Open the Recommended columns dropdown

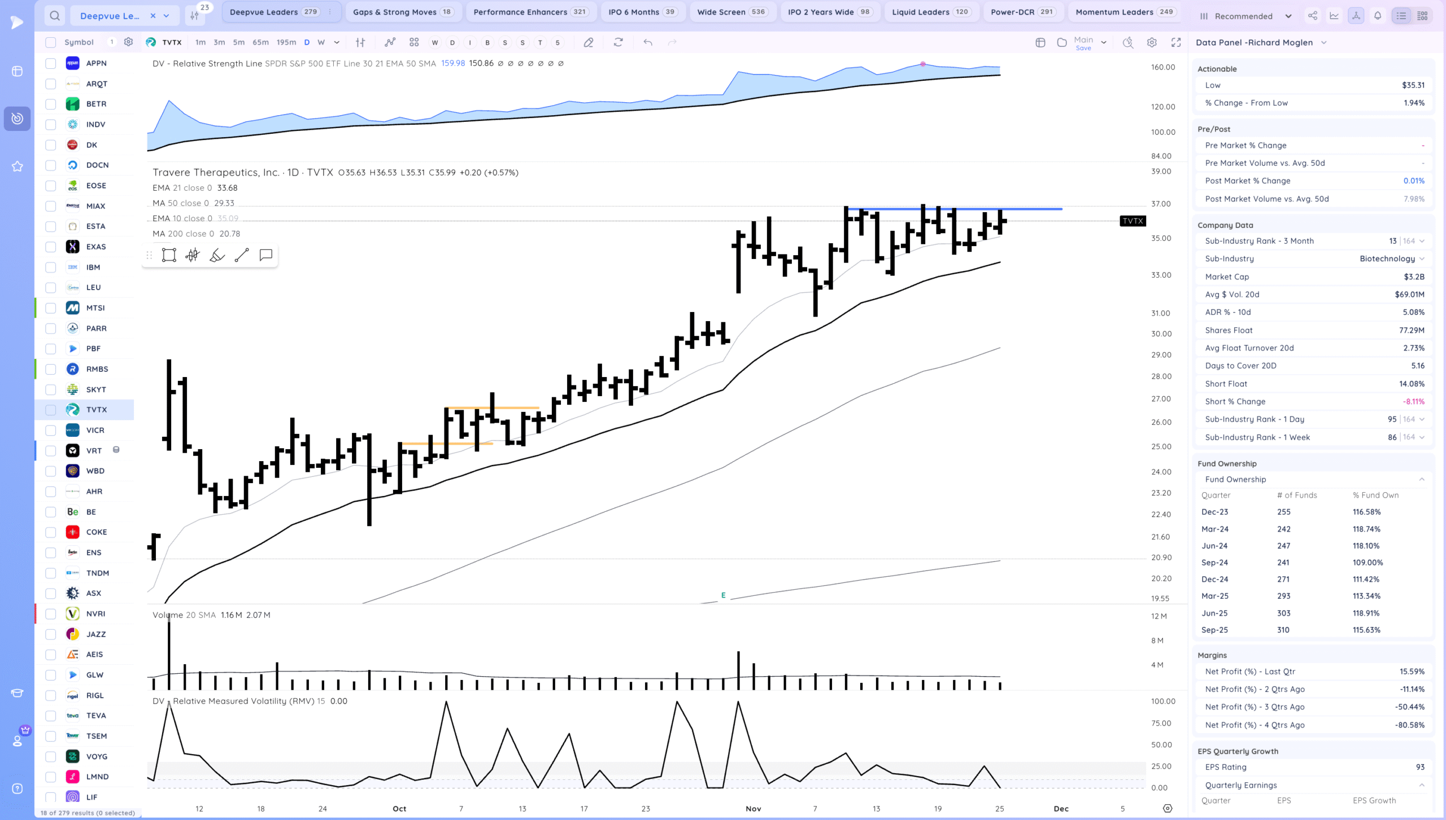(1245, 16)
